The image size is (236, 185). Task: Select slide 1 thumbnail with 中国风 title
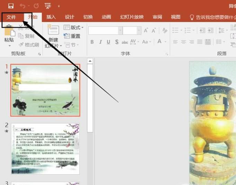(45, 90)
